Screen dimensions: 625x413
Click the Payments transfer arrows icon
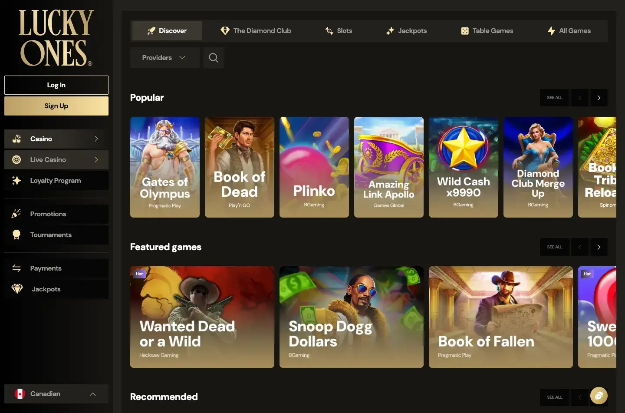(16, 268)
